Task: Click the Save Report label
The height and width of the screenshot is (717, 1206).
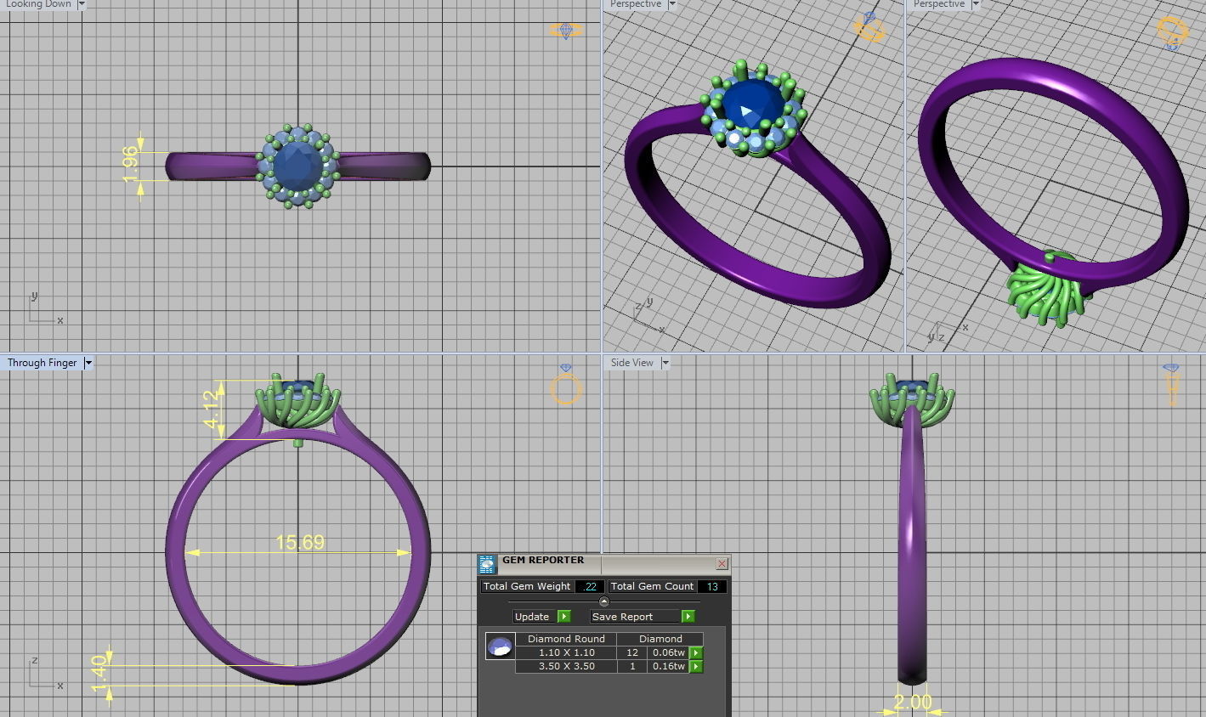Action: (x=623, y=616)
